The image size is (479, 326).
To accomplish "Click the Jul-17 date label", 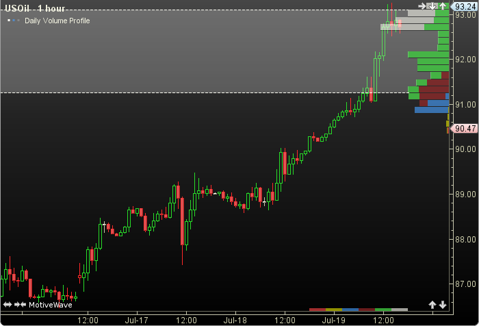I will pos(137,321).
